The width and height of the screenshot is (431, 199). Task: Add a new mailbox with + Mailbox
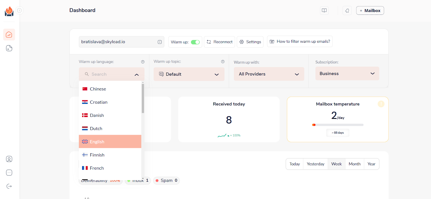pos(370,10)
